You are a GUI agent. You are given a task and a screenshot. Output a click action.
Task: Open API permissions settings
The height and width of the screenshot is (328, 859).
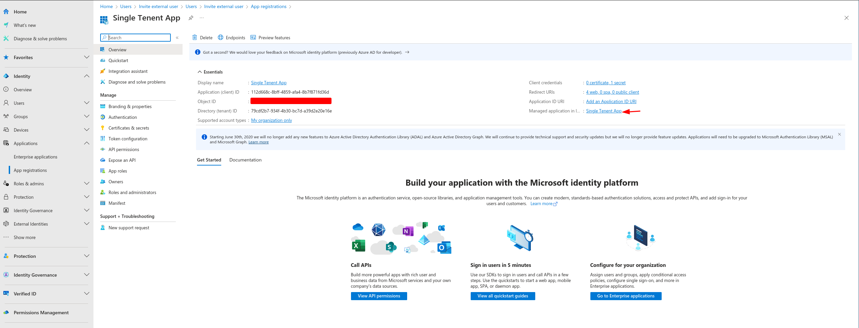coord(124,149)
